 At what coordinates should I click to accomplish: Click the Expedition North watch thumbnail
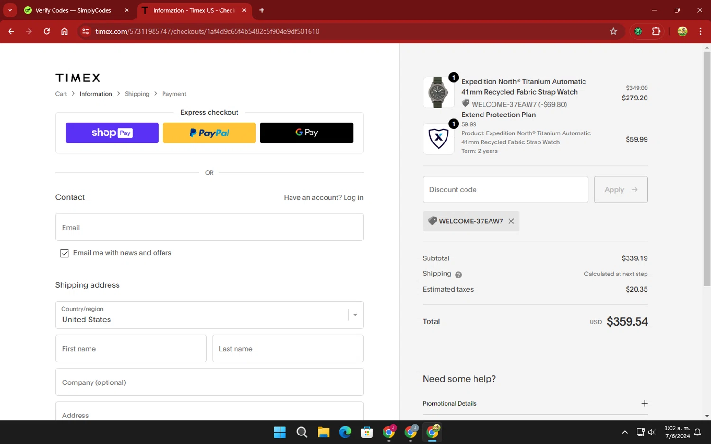[438, 92]
